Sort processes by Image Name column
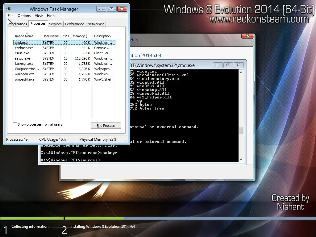 click(27, 36)
